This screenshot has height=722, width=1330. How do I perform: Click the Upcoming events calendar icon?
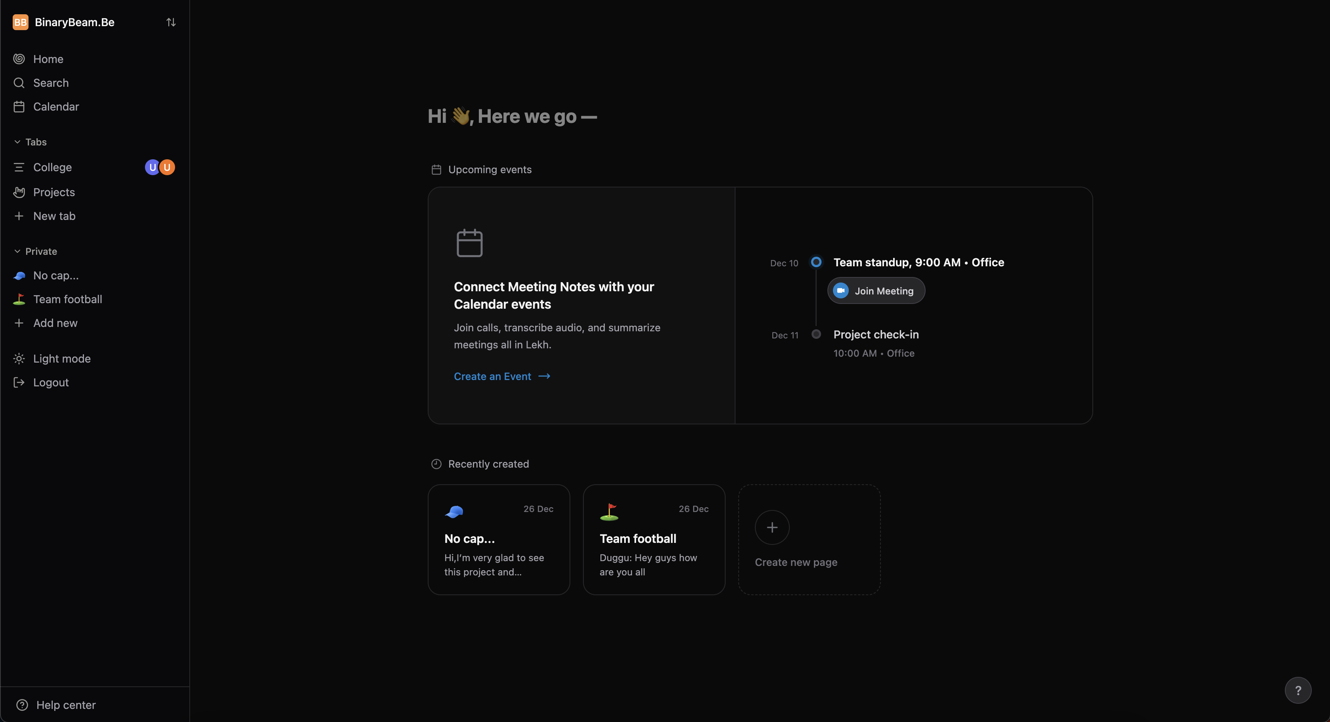tap(436, 169)
